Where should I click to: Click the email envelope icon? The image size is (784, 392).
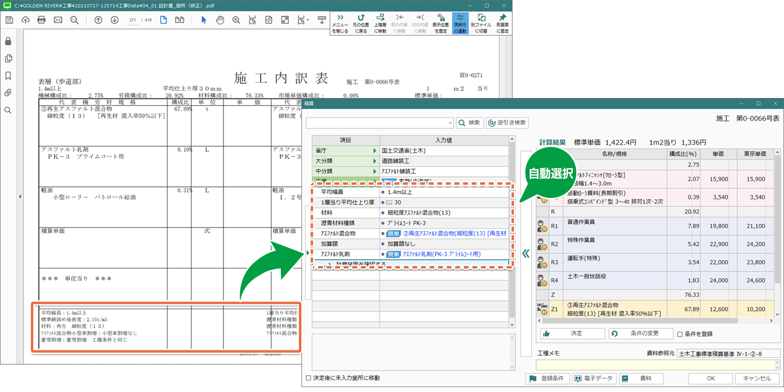tap(58, 20)
